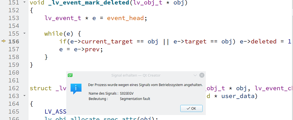
Task: Click the down chevron in dialog title bar
Action: (195, 75)
